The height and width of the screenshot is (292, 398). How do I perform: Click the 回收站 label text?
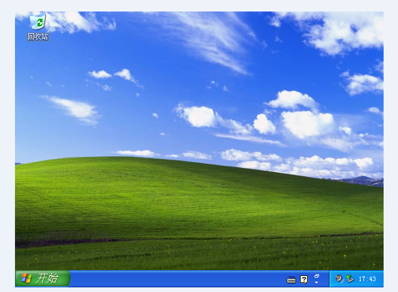(x=37, y=37)
